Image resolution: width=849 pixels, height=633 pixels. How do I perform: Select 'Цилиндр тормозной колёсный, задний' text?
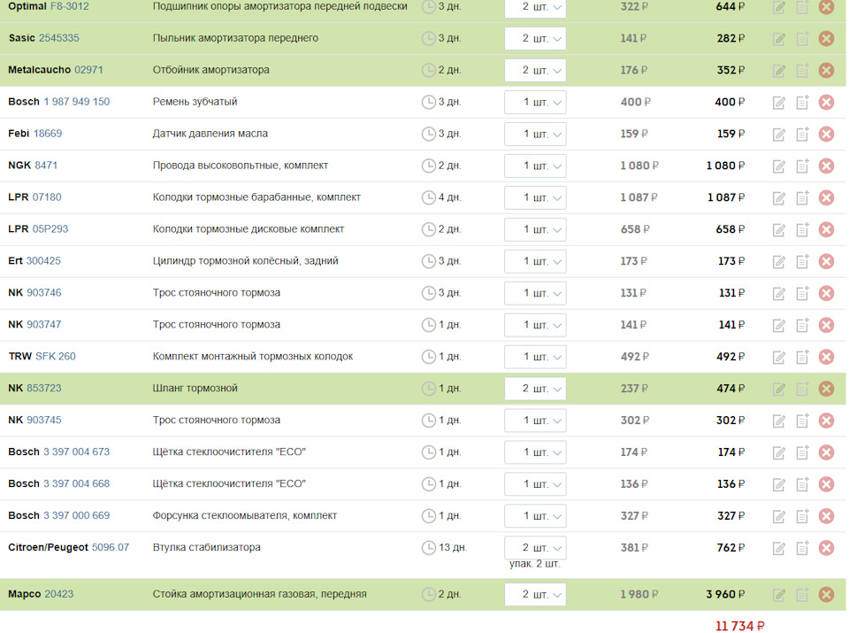point(245,260)
